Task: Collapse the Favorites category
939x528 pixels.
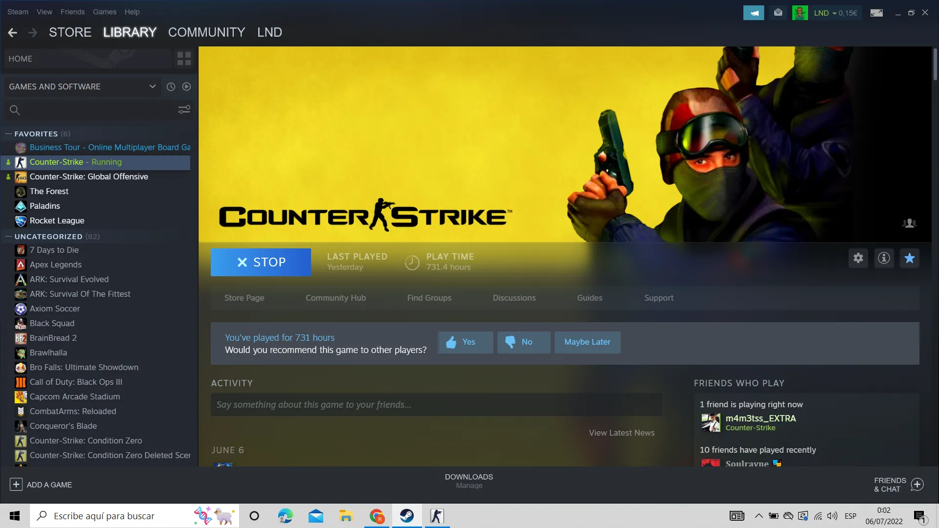Action: click(x=8, y=133)
